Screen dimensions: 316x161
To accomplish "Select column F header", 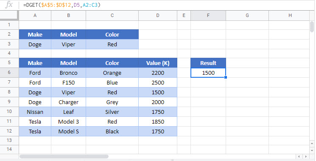I will coord(208,16).
